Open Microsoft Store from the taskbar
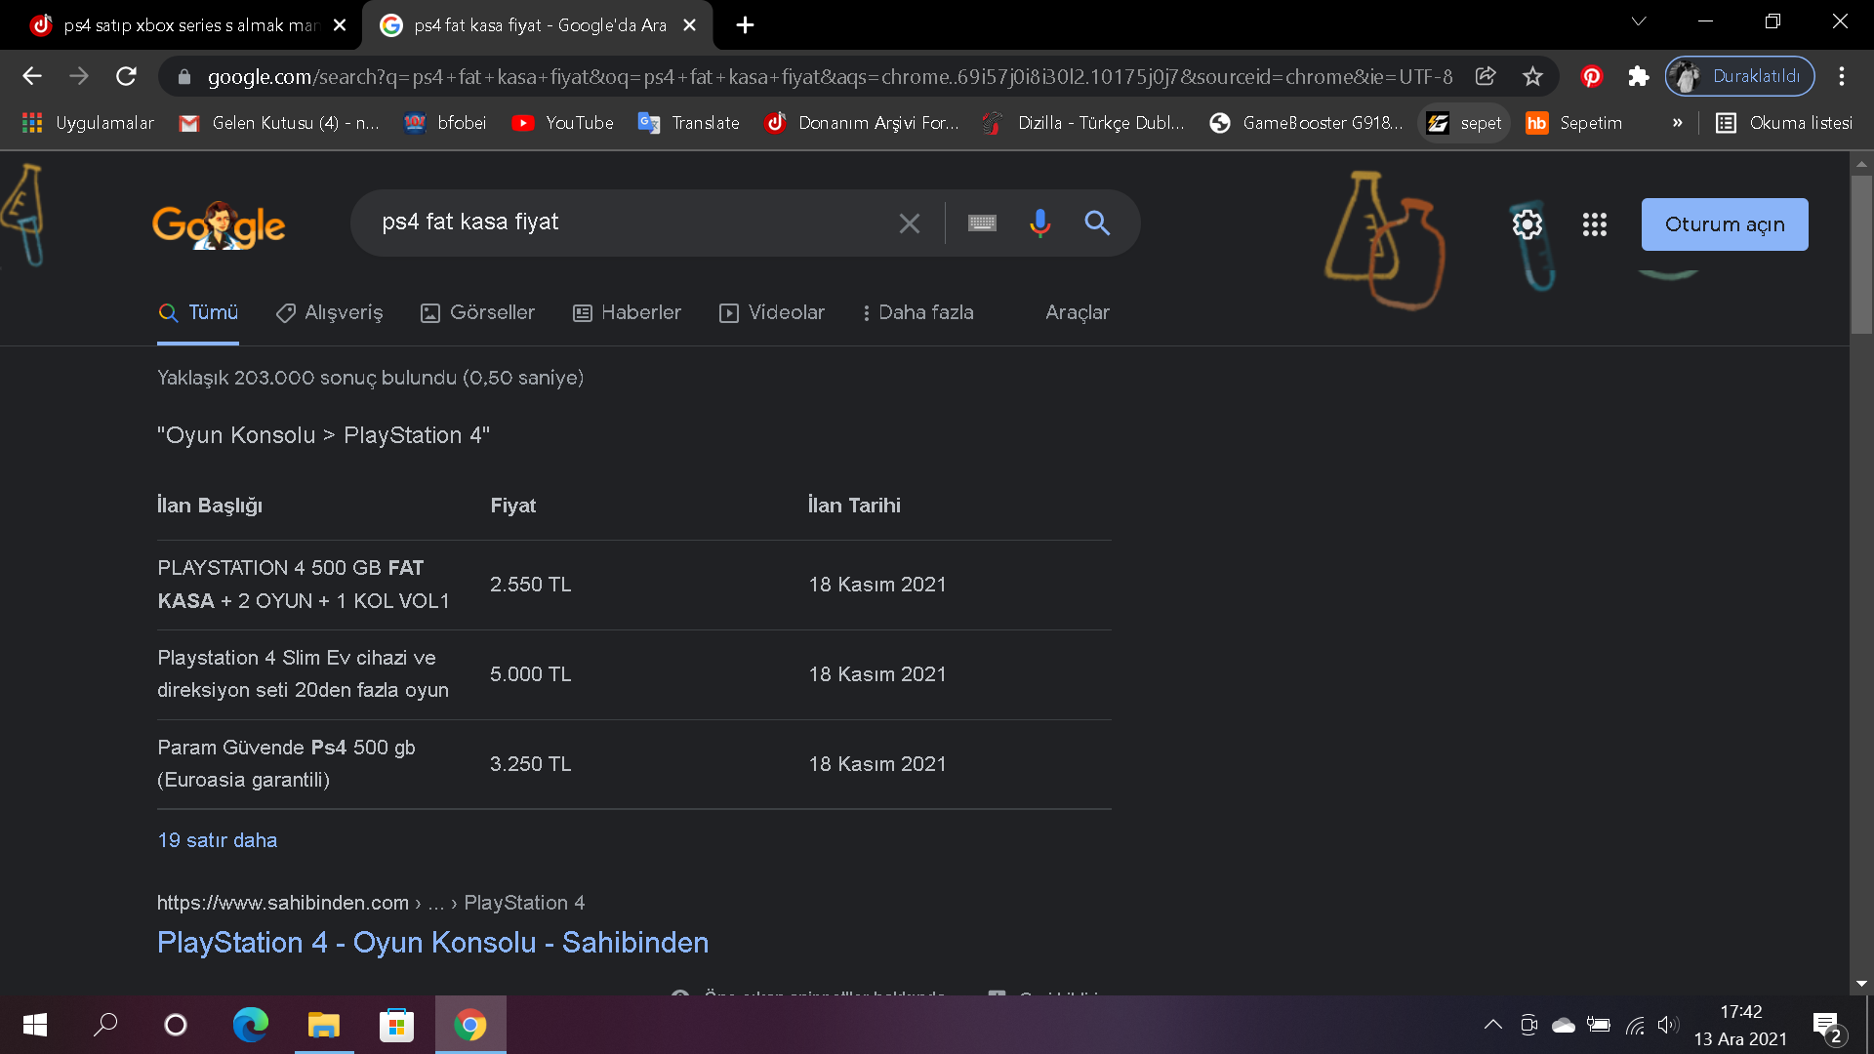This screenshot has height=1054, width=1874. [396, 1025]
